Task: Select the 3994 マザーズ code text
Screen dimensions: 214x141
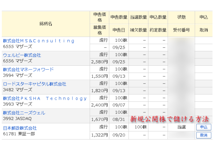Action: coord(18,75)
